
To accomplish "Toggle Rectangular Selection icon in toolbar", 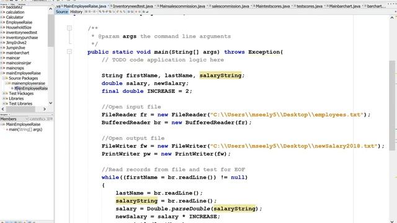I will click(x=114, y=12).
